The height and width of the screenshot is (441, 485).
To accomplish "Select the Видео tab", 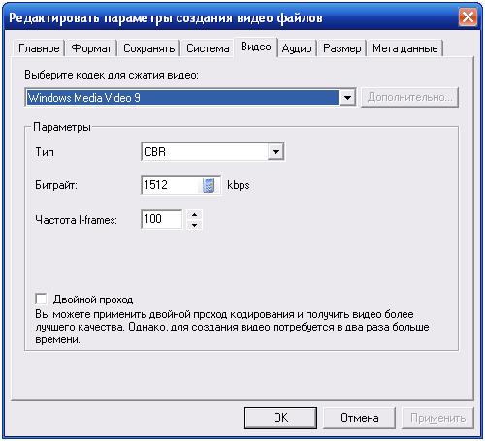I will [x=256, y=47].
